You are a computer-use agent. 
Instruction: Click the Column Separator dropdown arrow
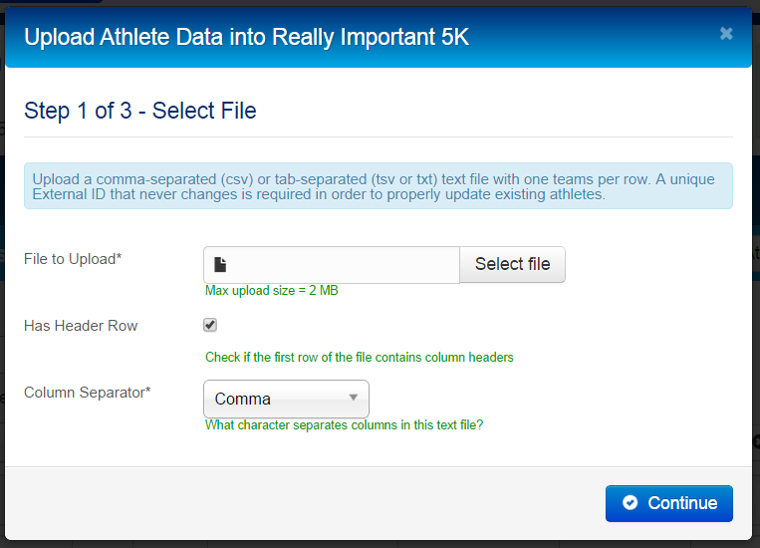354,398
